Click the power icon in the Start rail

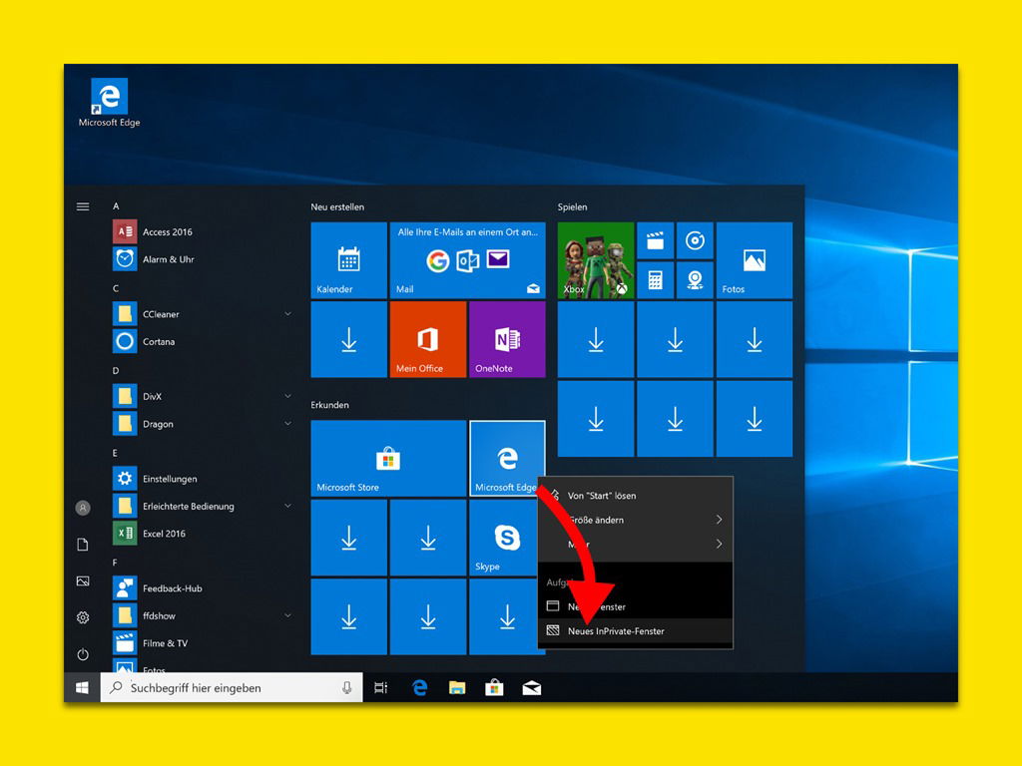(x=83, y=654)
